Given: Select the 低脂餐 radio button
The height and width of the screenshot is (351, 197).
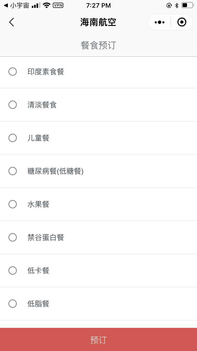Looking at the screenshot, I should 13,304.
